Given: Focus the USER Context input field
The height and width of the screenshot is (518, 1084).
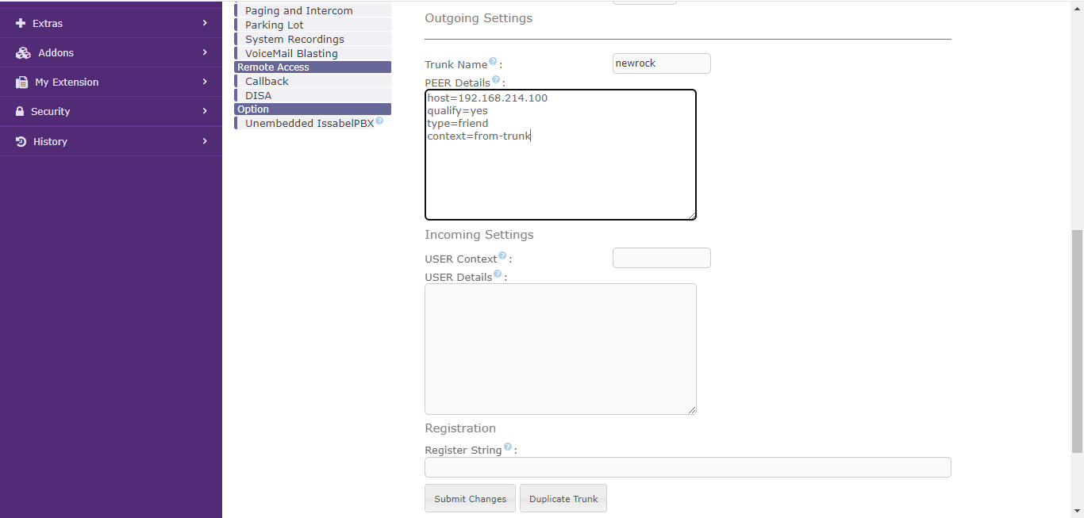Looking at the screenshot, I should pyautogui.click(x=661, y=258).
